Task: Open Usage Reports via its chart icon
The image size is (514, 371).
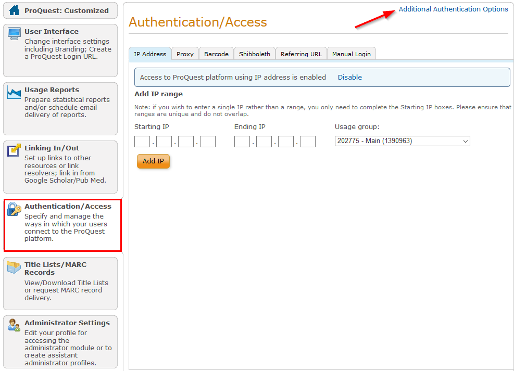Action: (x=14, y=92)
